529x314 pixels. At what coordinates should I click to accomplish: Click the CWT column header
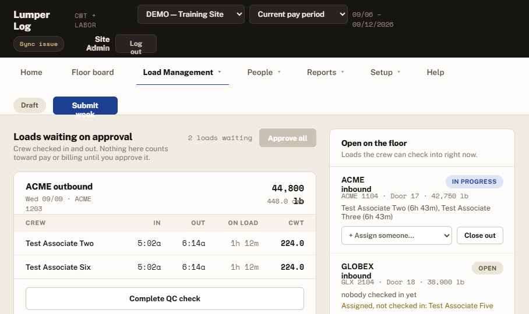click(x=296, y=223)
